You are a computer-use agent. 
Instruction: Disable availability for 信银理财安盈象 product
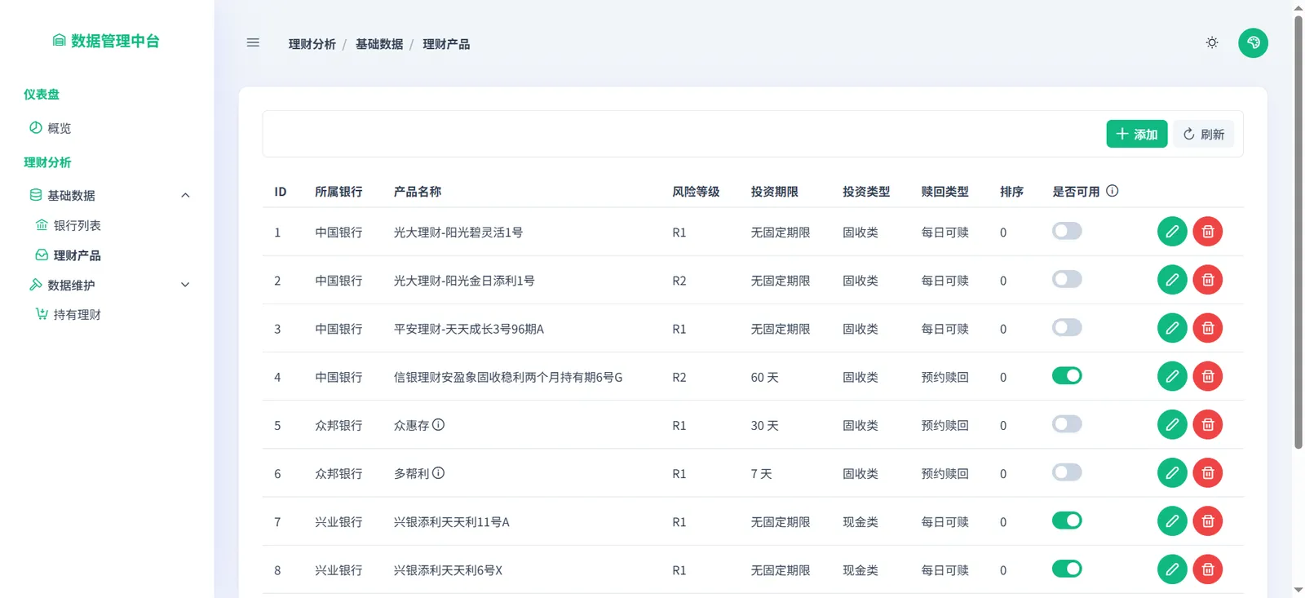click(x=1067, y=375)
